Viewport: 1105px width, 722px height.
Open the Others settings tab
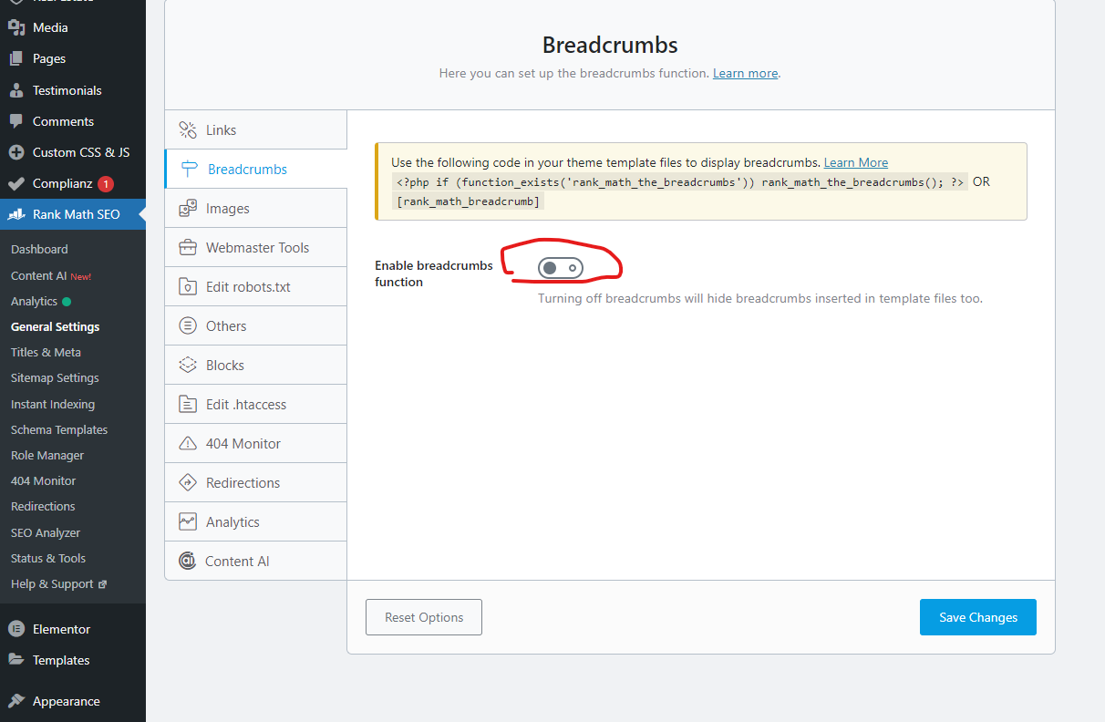226,326
